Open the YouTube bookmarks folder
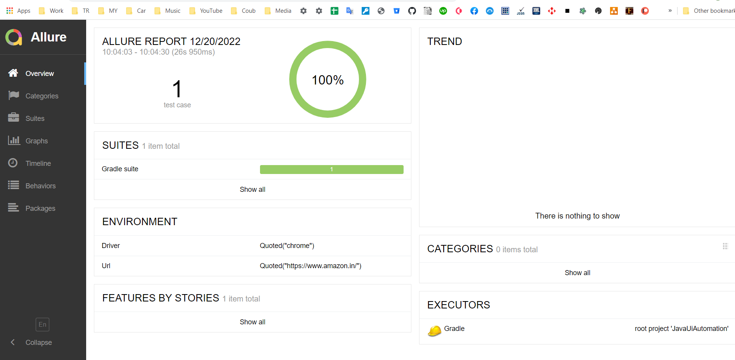This screenshot has width=735, height=360. (206, 10)
